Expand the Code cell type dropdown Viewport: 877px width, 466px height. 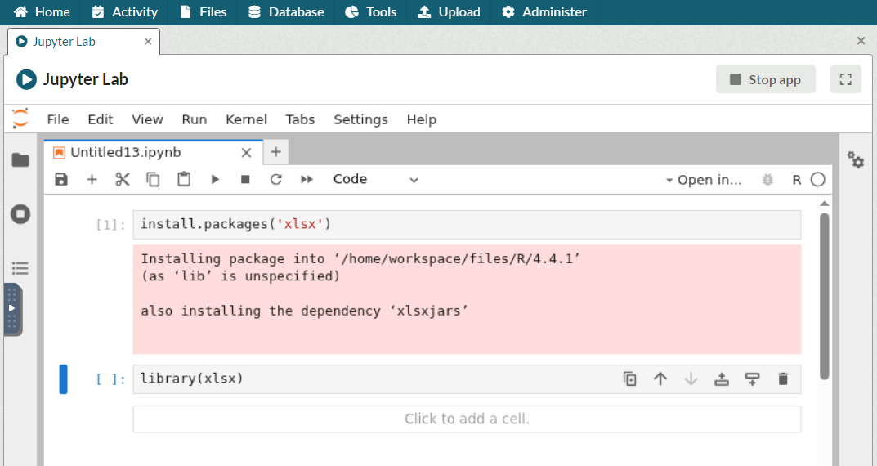click(376, 179)
